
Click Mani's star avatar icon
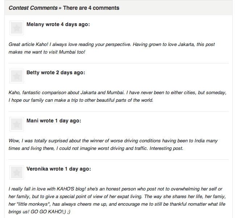pyautogui.click(x=17, y=124)
